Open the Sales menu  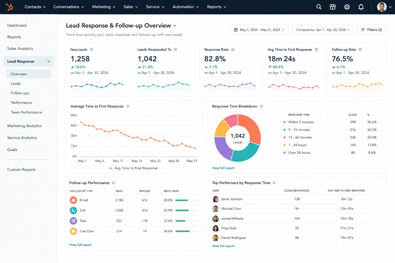click(x=131, y=7)
